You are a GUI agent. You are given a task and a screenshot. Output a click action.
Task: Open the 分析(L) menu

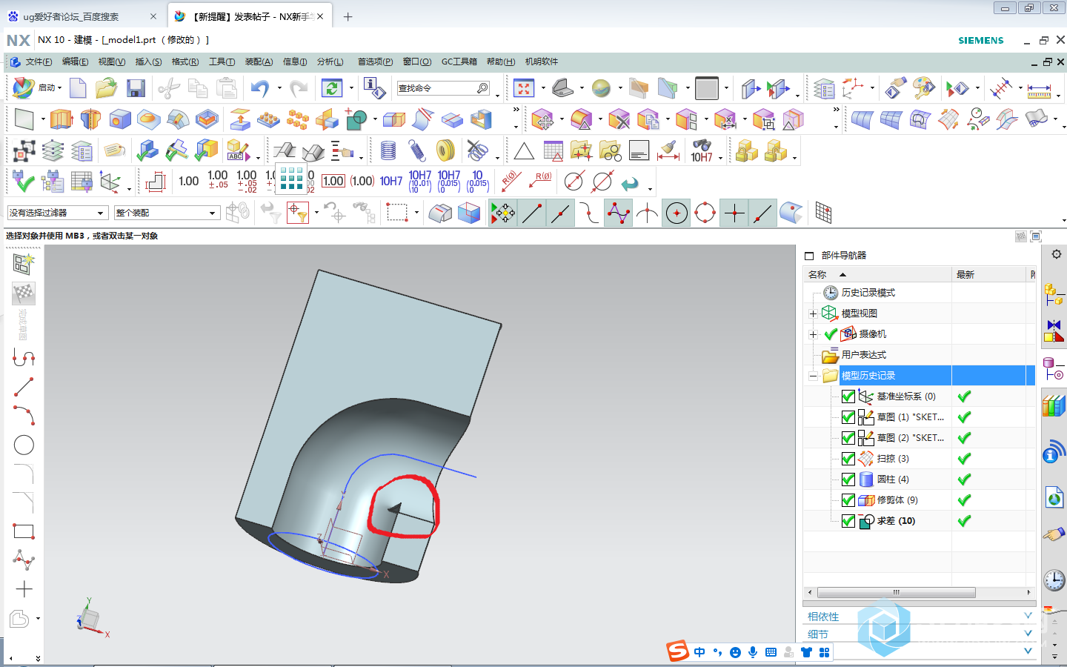(x=330, y=62)
